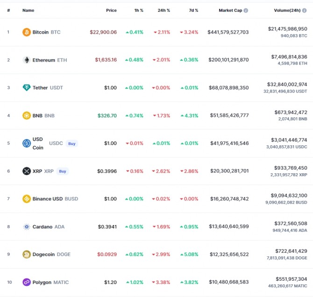313x298 pixels.
Task: Click the purple Polygon logo icon
Action: tap(27, 282)
